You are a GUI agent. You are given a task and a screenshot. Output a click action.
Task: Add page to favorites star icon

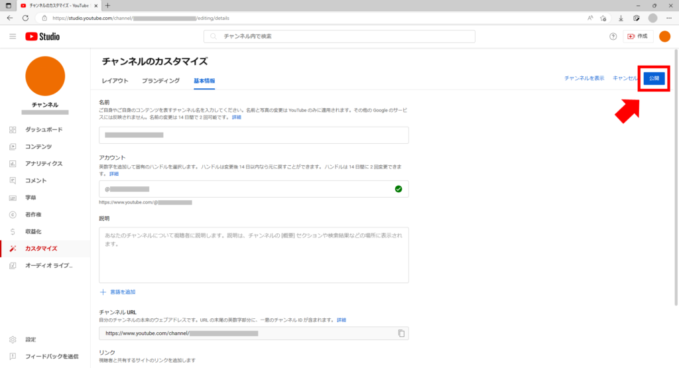tap(603, 18)
